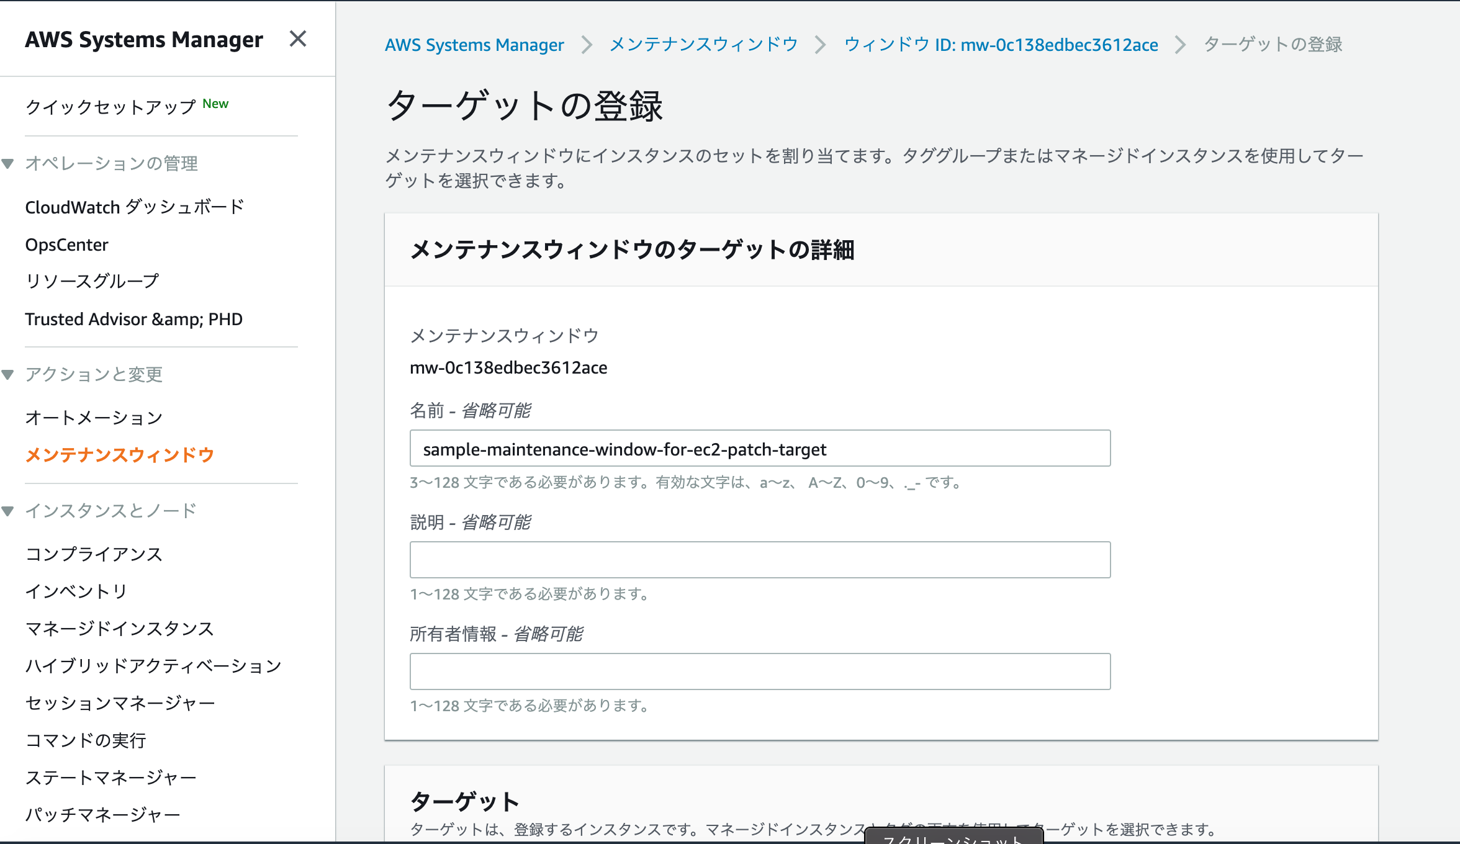The height and width of the screenshot is (844, 1460).
Task: Click the mw-0c138edbec3612ace window ID text
Action: click(x=508, y=367)
